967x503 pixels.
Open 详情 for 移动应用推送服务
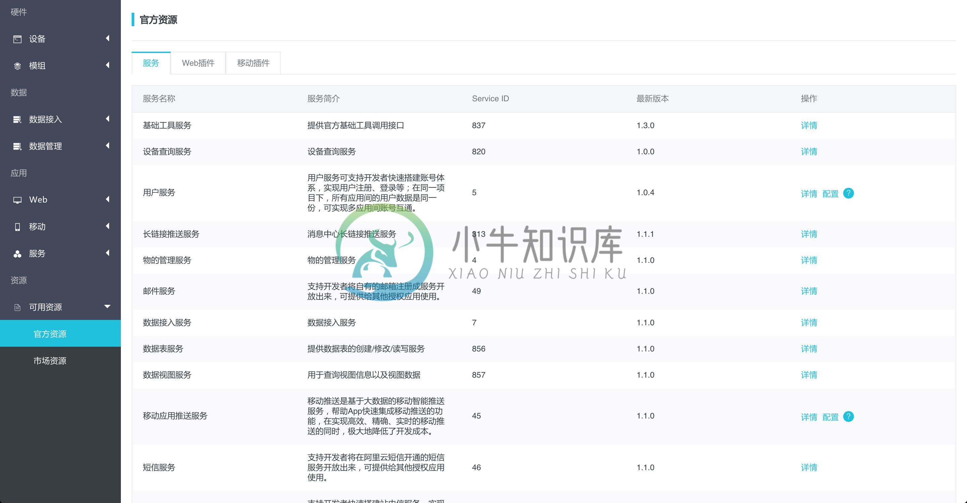point(809,417)
